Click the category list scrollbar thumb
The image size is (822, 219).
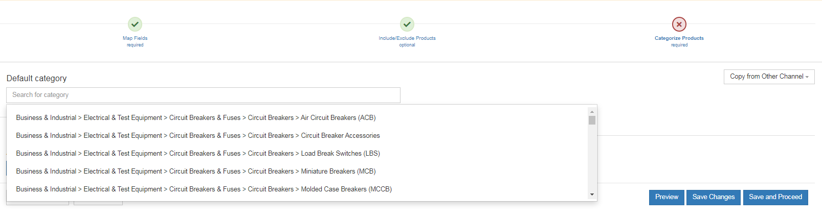[592, 120]
